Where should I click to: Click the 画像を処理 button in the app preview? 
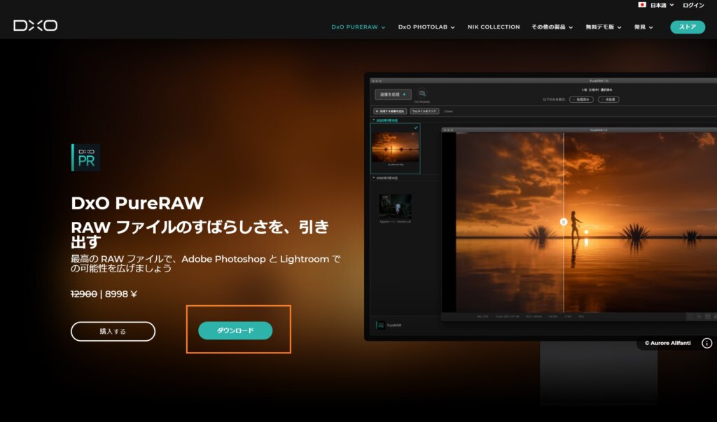393,94
